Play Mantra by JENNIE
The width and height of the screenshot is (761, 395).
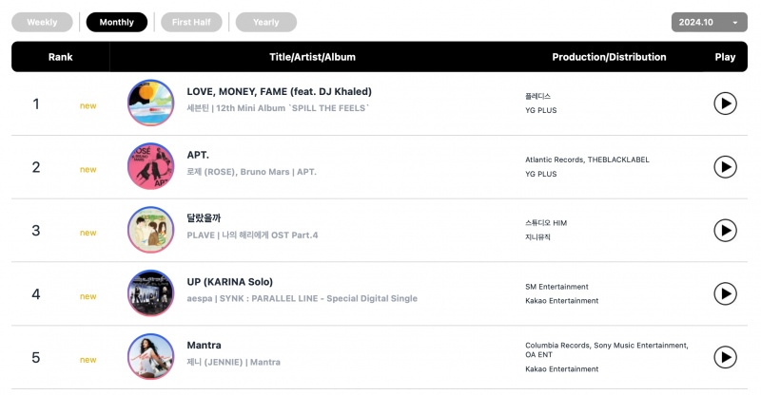coord(725,357)
